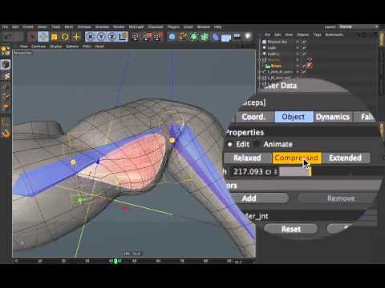Click the Render View clapperboard icon

tap(136, 37)
